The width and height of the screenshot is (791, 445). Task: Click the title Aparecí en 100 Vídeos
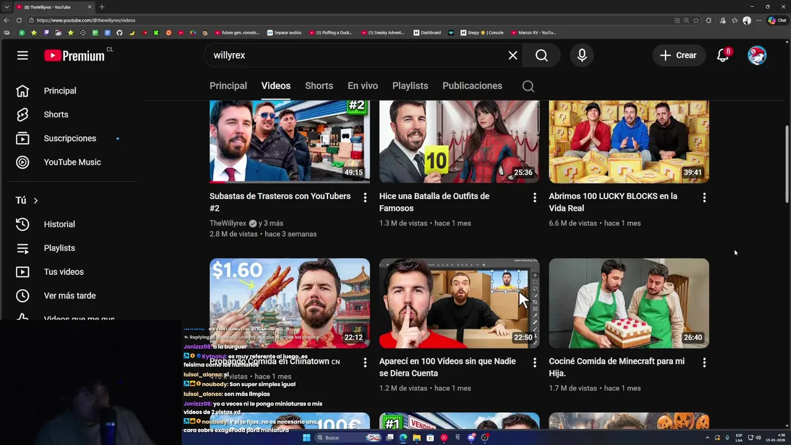447,367
